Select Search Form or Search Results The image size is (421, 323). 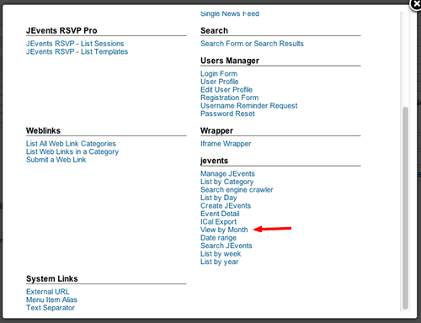(252, 44)
